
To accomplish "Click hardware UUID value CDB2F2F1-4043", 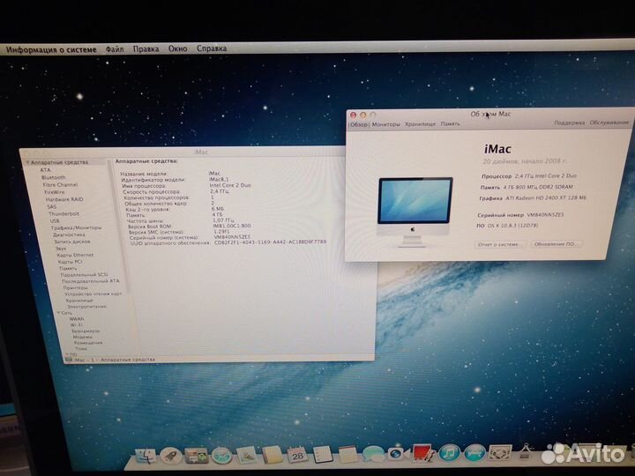I will [270, 242].
